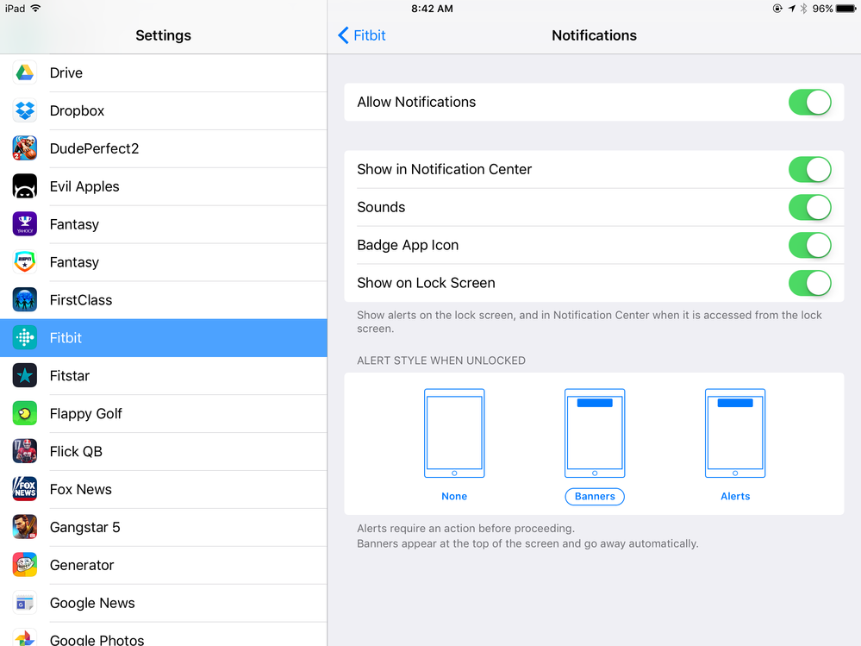
Task: Tap the Fitbit app icon
Action: click(25, 338)
